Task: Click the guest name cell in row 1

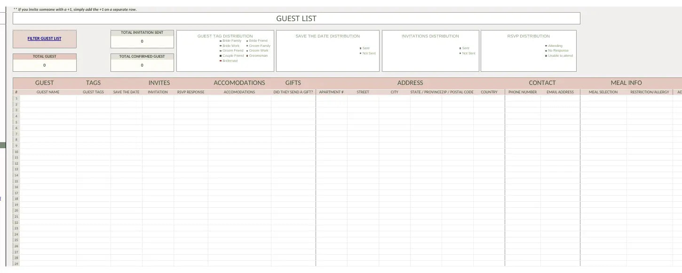Action: tap(48, 99)
